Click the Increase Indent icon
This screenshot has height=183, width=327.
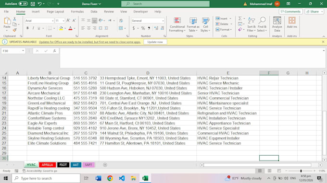106,28
